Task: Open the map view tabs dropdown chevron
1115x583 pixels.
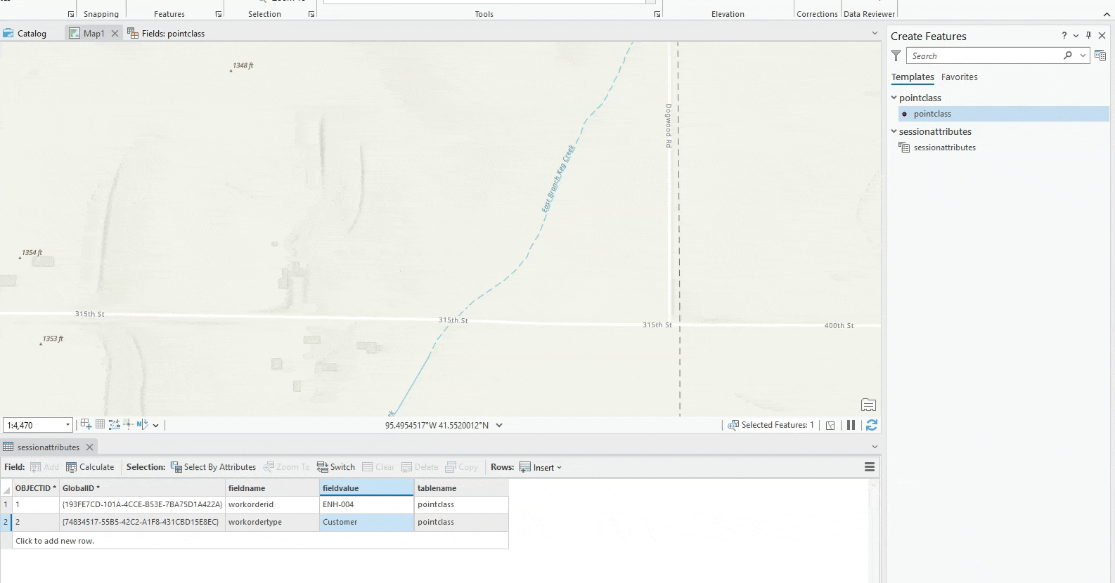Action: [x=875, y=33]
